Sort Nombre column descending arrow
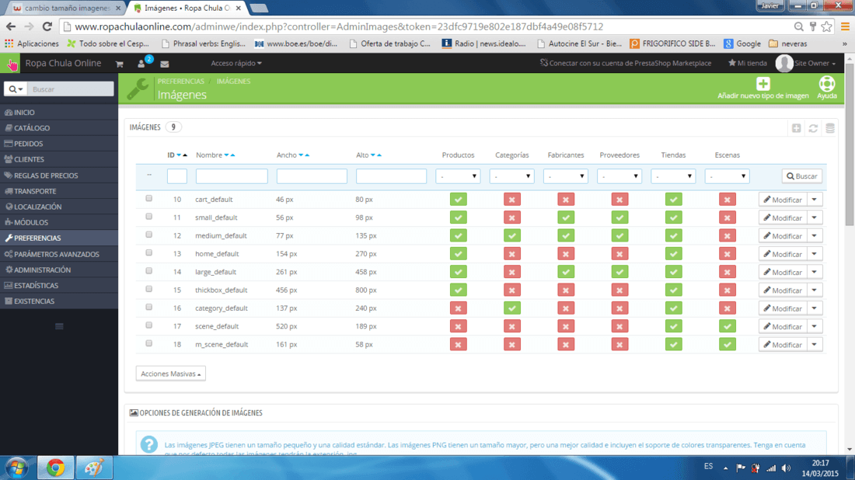 (227, 155)
